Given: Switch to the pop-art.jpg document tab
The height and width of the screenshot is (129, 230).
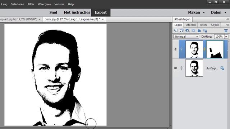Looking at the screenshot, I should [19, 19].
